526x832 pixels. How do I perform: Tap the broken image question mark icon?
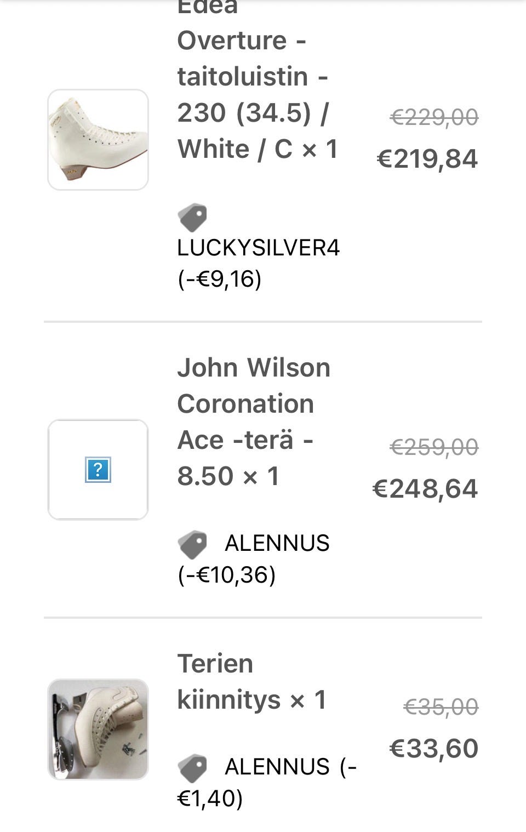[x=98, y=470]
